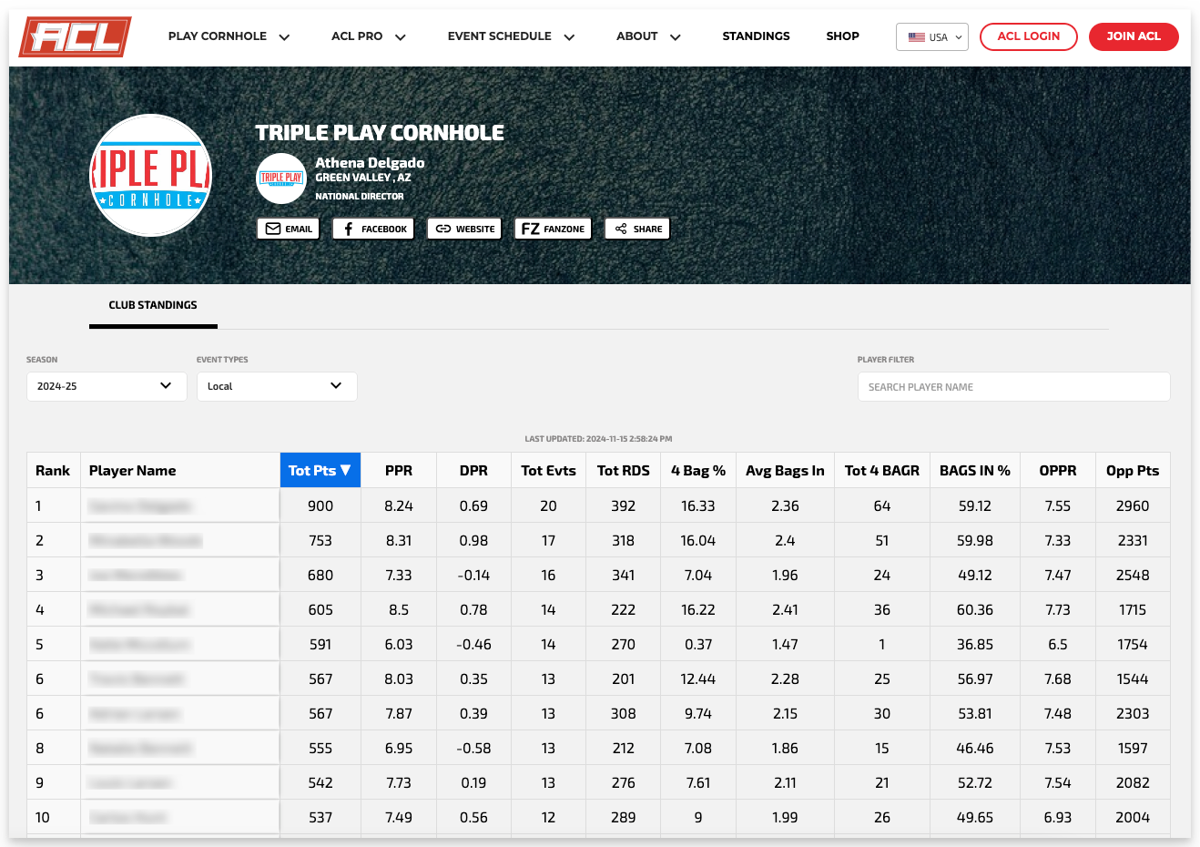This screenshot has width=1200, height=847.
Task: Click the 605 total points cell
Action: (320, 610)
